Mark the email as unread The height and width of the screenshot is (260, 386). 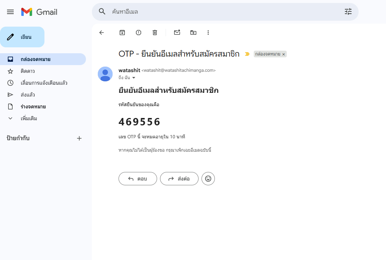(177, 33)
